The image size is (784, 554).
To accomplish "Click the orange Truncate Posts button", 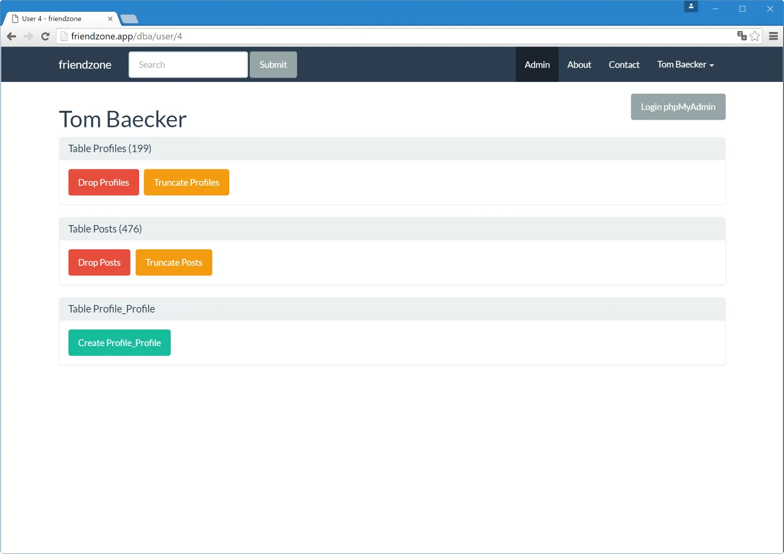I will tap(174, 262).
